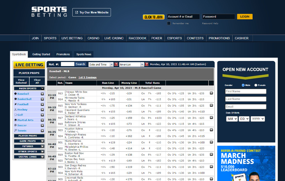Expand more bets for Marlins vs Phillies game

pyautogui.click(x=211, y=142)
